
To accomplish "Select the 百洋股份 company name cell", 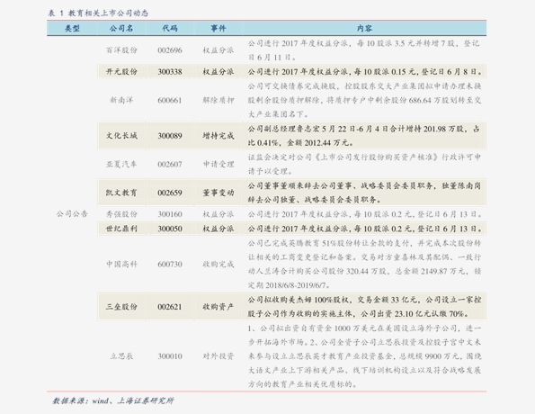I will (121, 50).
